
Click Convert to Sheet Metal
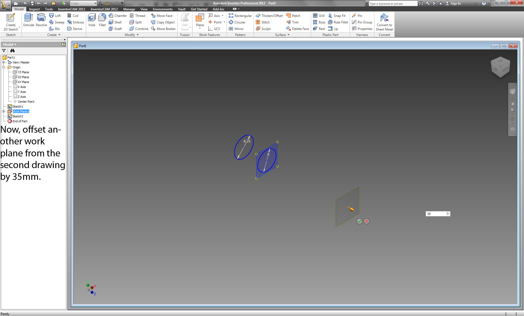pyautogui.click(x=384, y=22)
